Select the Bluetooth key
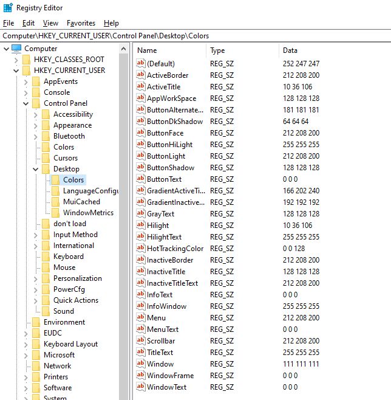Viewport: 391px width, 400px height. pyautogui.click(x=69, y=136)
